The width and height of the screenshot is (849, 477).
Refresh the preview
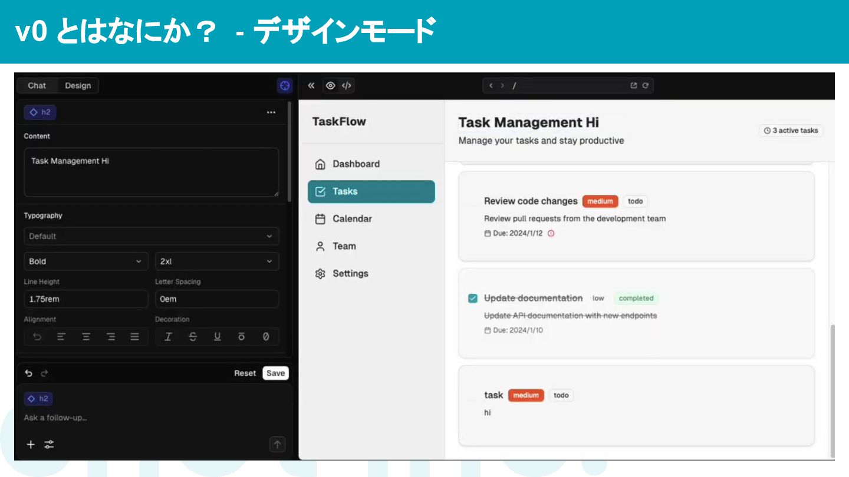(x=646, y=85)
